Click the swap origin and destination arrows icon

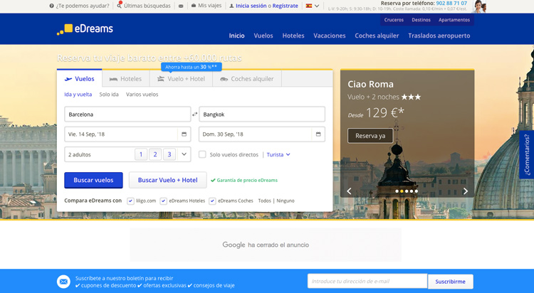[x=195, y=114]
